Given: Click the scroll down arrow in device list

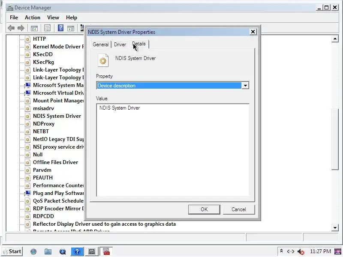Looking at the screenshot, I should (x=335, y=228).
